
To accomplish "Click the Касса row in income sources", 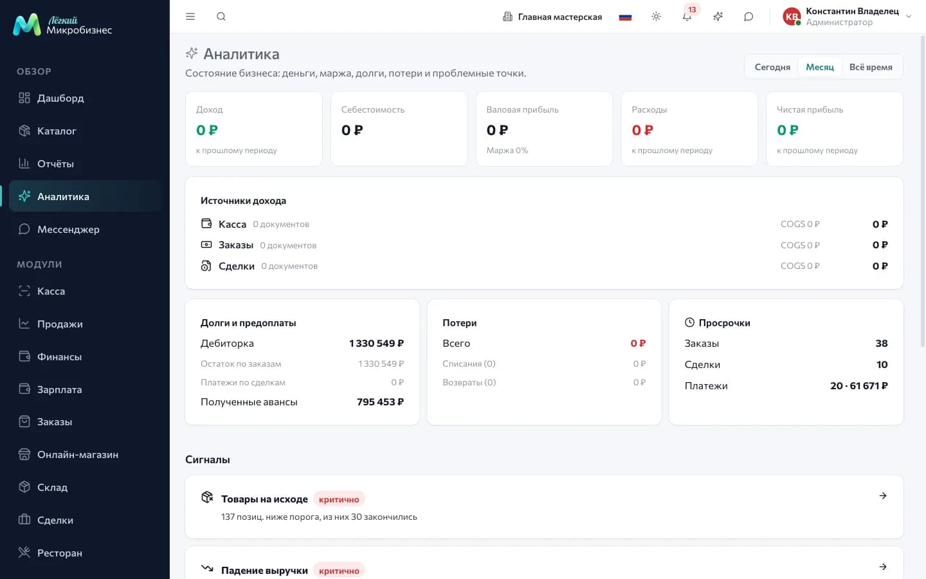I will tap(544, 224).
